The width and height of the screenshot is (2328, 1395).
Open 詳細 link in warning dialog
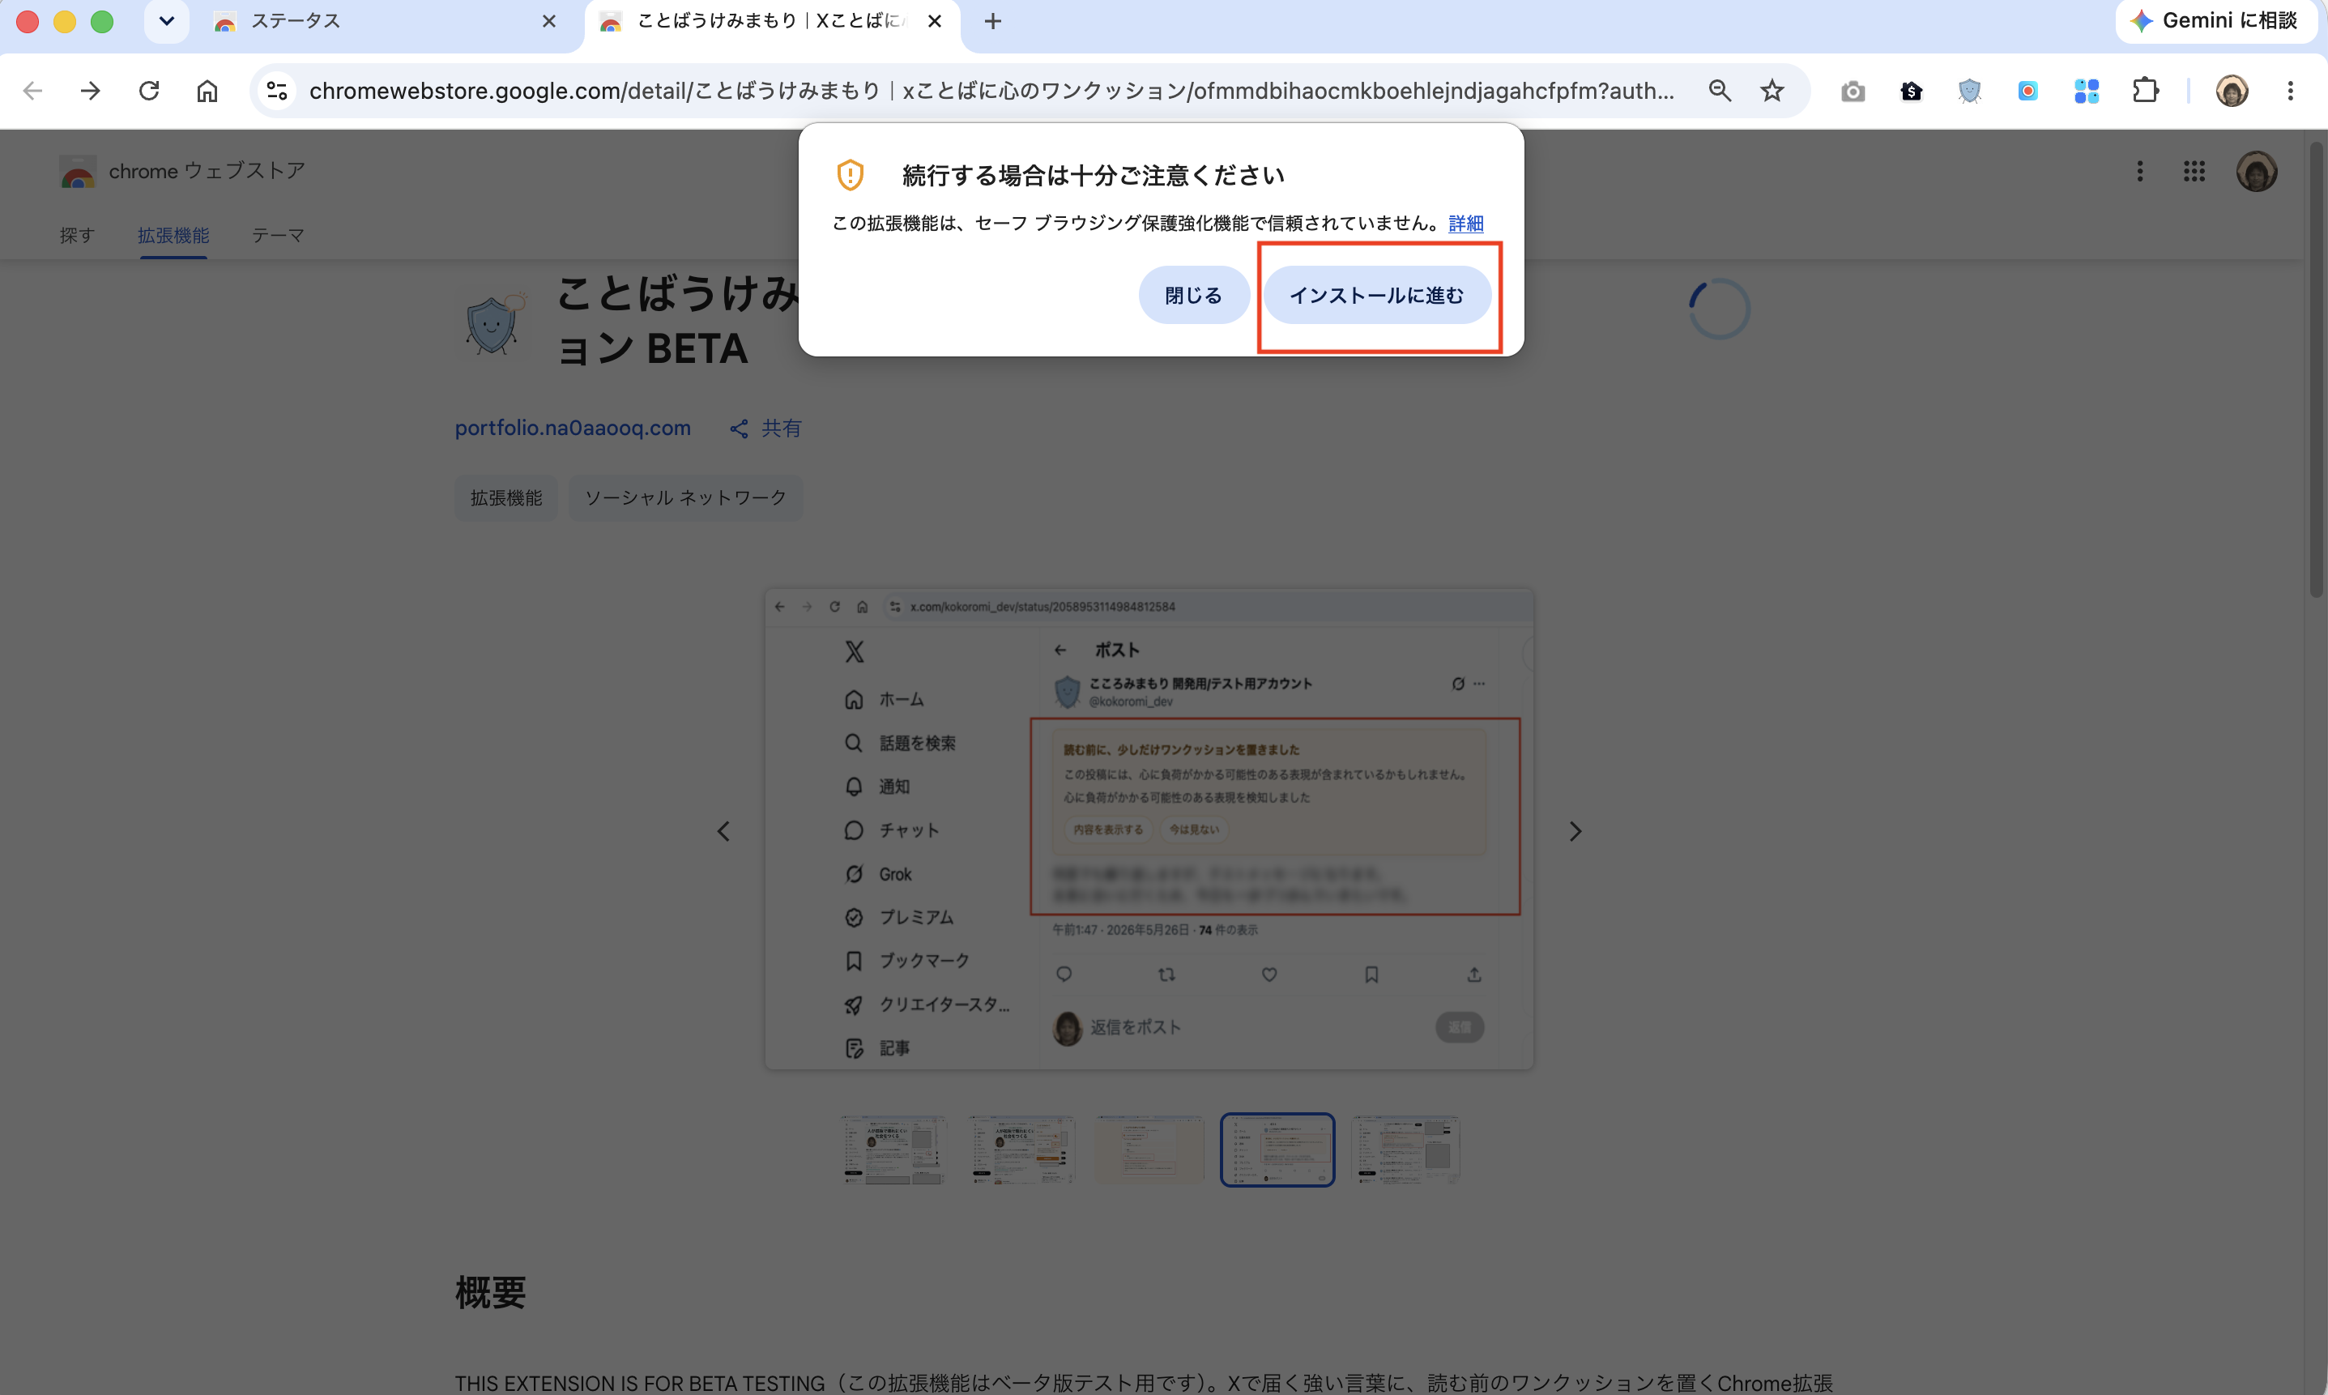tap(1465, 223)
